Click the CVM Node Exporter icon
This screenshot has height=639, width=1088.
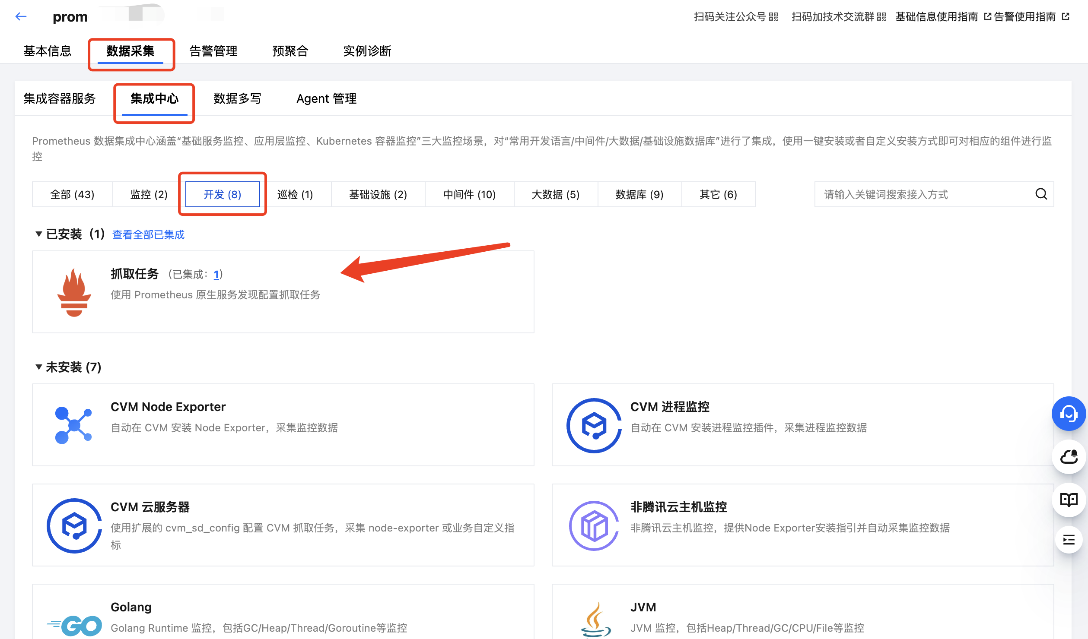pos(74,425)
